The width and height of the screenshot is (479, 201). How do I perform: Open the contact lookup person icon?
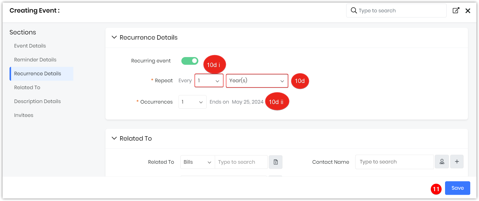coord(442,161)
